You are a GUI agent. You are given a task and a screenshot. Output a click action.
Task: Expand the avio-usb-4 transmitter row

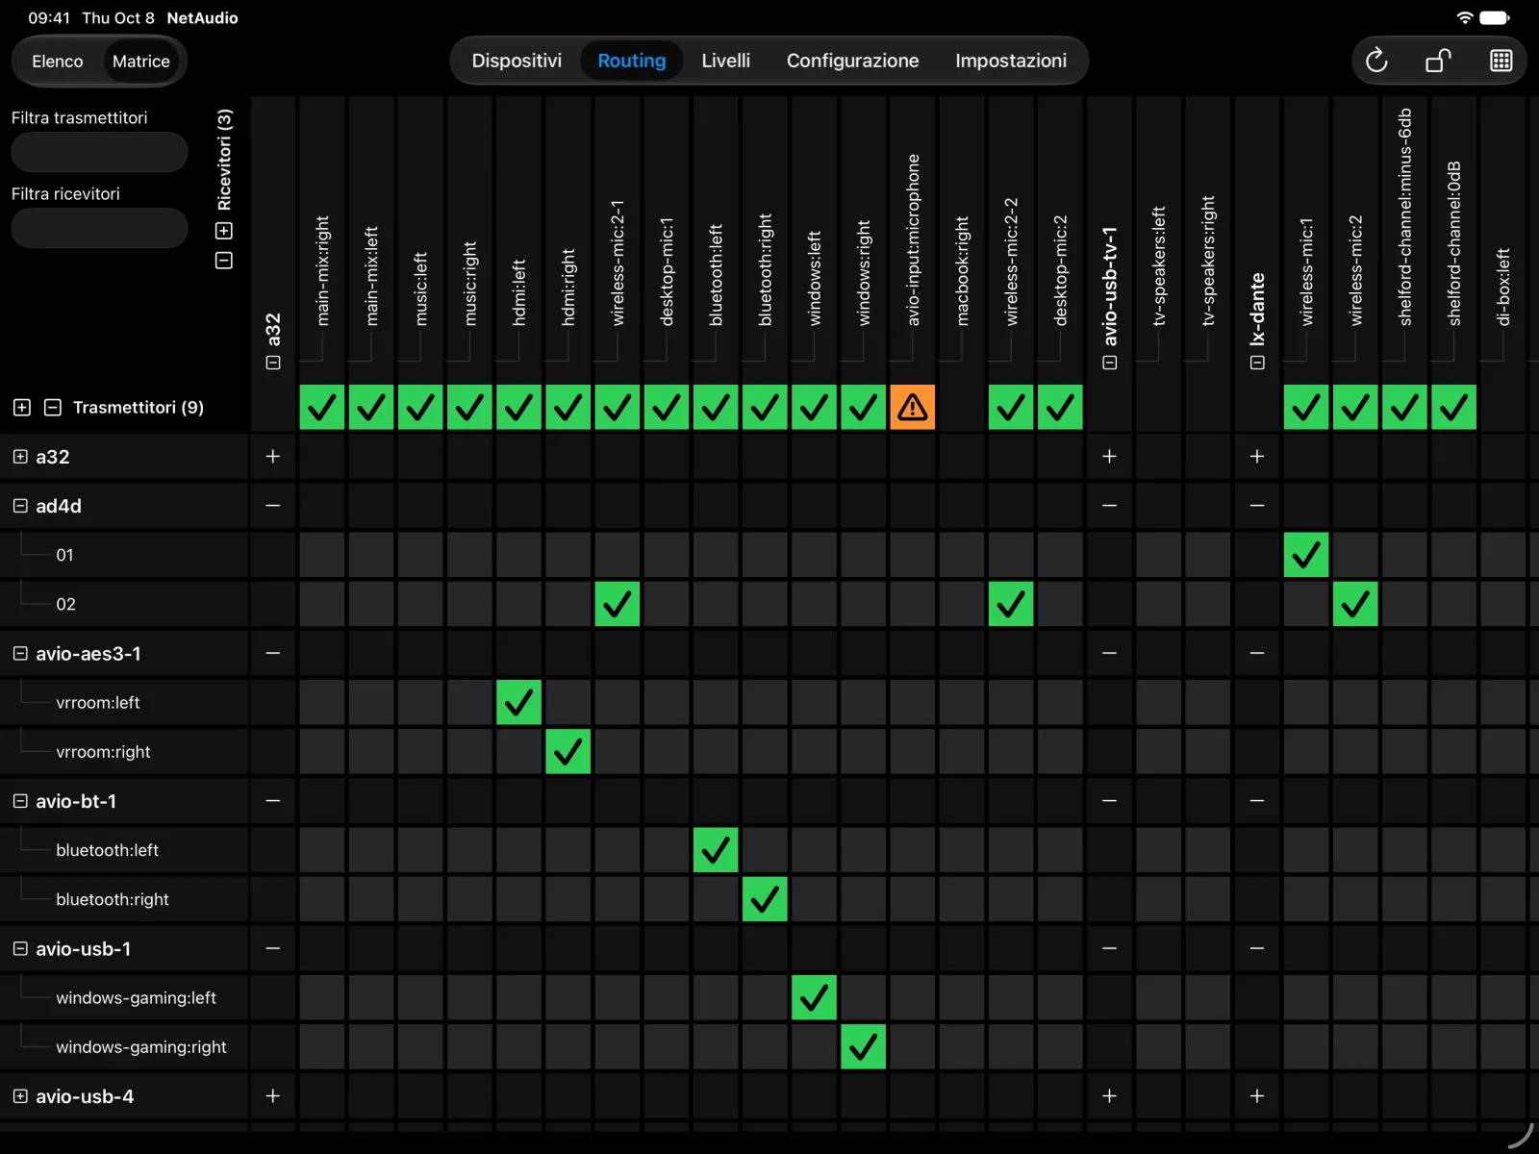pyautogui.click(x=20, y=1096)
